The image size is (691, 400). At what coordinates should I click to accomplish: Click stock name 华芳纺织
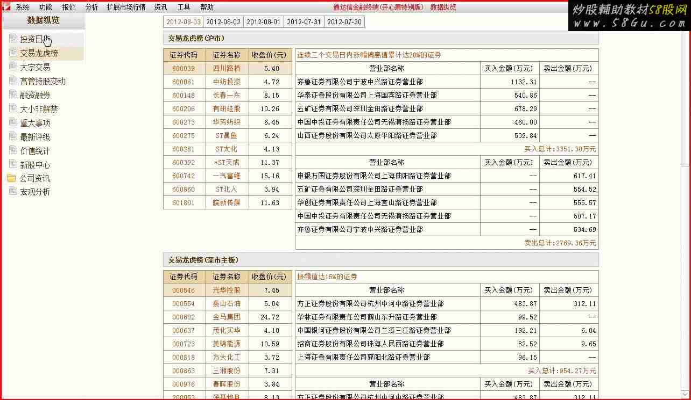(x=227, y=122)
